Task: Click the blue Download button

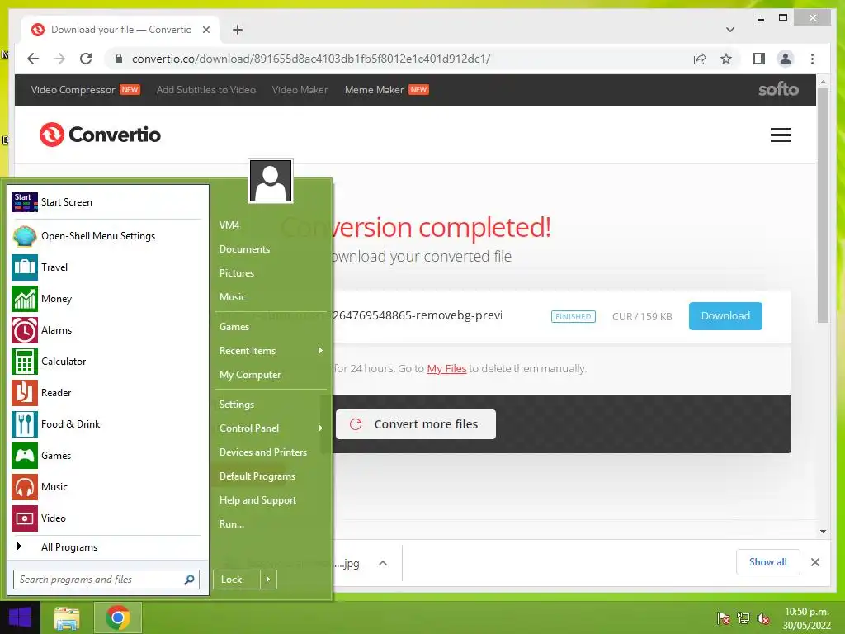Action: pyautogui.click(x=725, y=316)
